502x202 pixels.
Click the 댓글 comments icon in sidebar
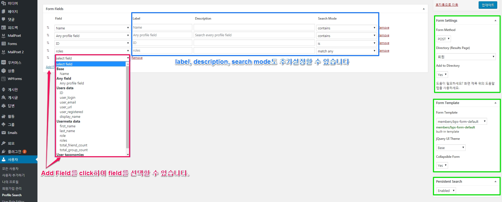(x=3, y=19)
